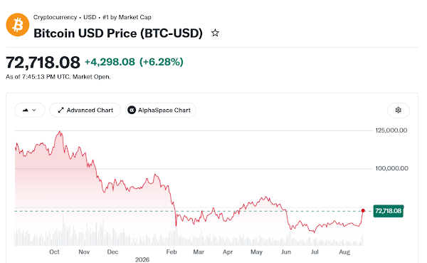
Task: Click the Cryptocurrency category link
Action: [55, 17]
